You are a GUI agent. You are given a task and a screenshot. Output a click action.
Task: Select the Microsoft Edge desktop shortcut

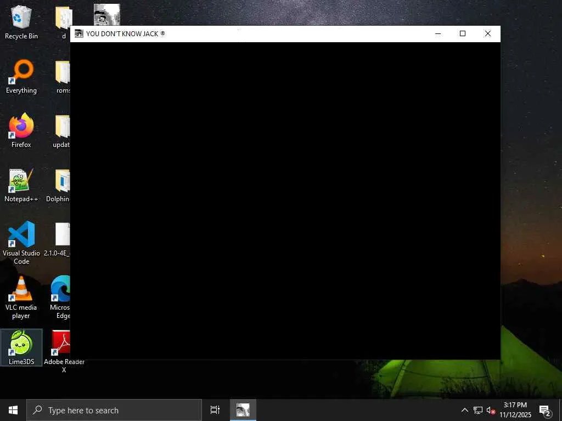coord(60,297)
